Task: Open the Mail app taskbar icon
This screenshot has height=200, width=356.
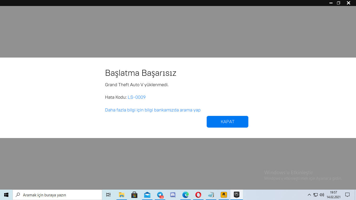Action: [x=147, y=195]
